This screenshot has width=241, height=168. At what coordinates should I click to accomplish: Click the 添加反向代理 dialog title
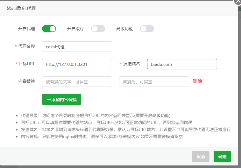pos(22,8)
